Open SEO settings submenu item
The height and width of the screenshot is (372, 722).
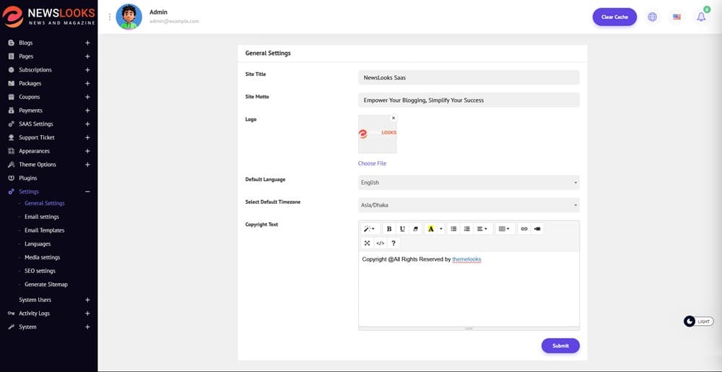pyautogui.click(x=40, y=271)
